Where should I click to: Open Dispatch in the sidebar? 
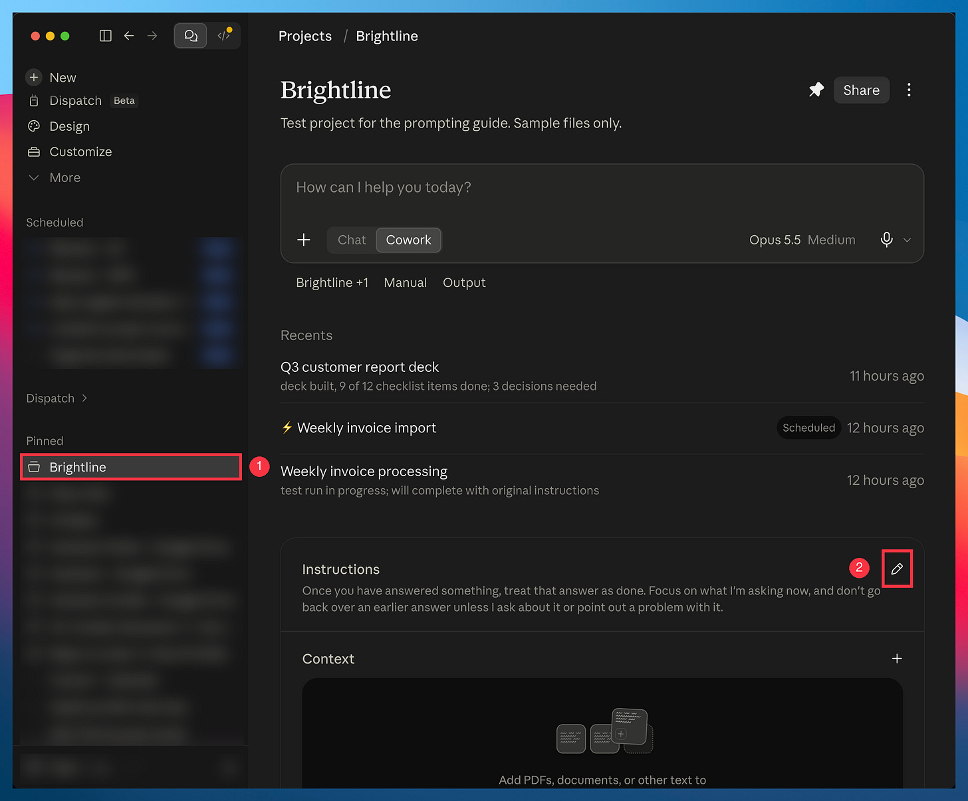(x=75, y=101)
